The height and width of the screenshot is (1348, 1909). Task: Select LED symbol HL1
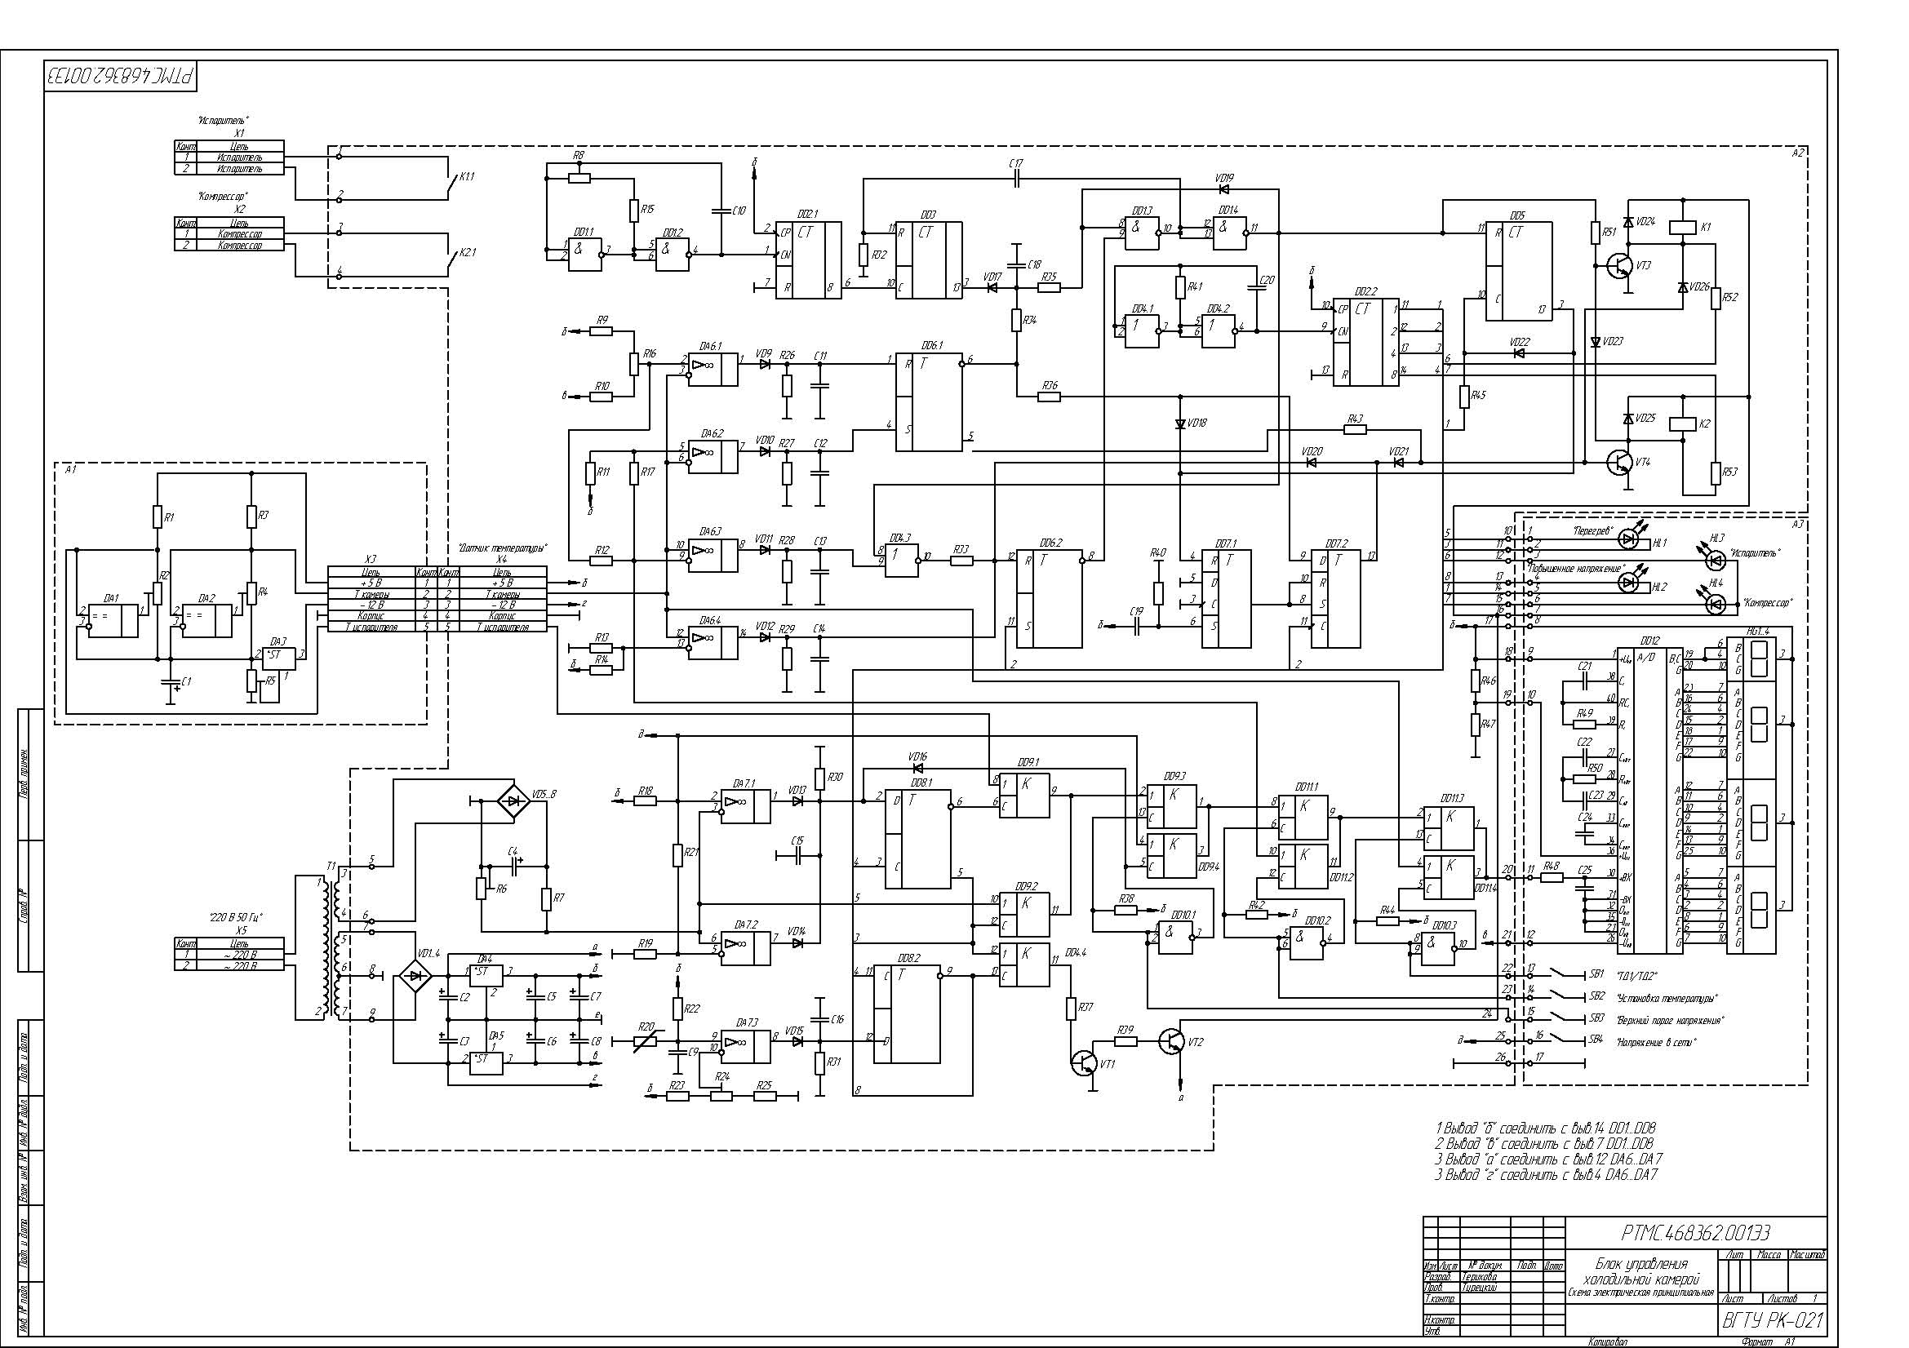1628,540
